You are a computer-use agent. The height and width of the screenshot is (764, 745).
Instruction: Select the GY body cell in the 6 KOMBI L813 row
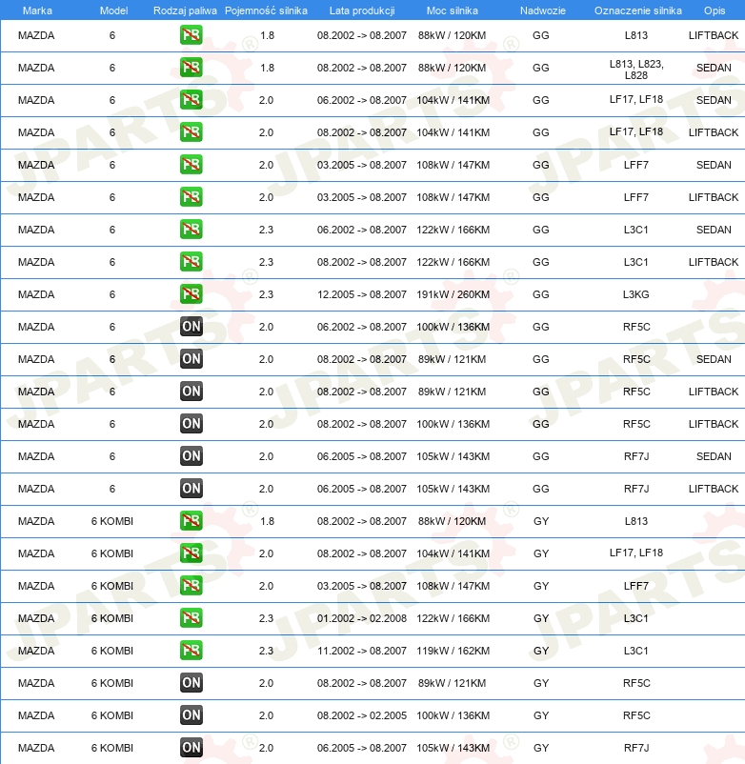[x=541, y=521]
